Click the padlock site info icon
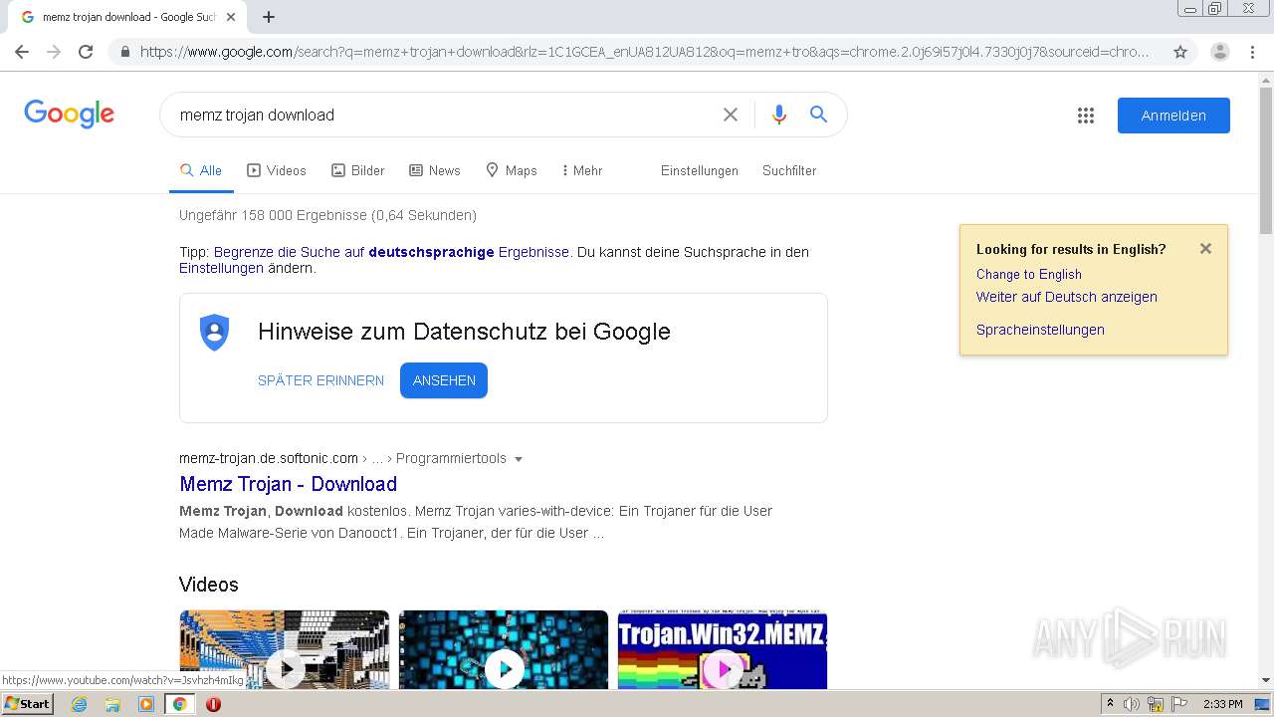The width and height of the screenshot is (1274, 717). click(124, 52)
